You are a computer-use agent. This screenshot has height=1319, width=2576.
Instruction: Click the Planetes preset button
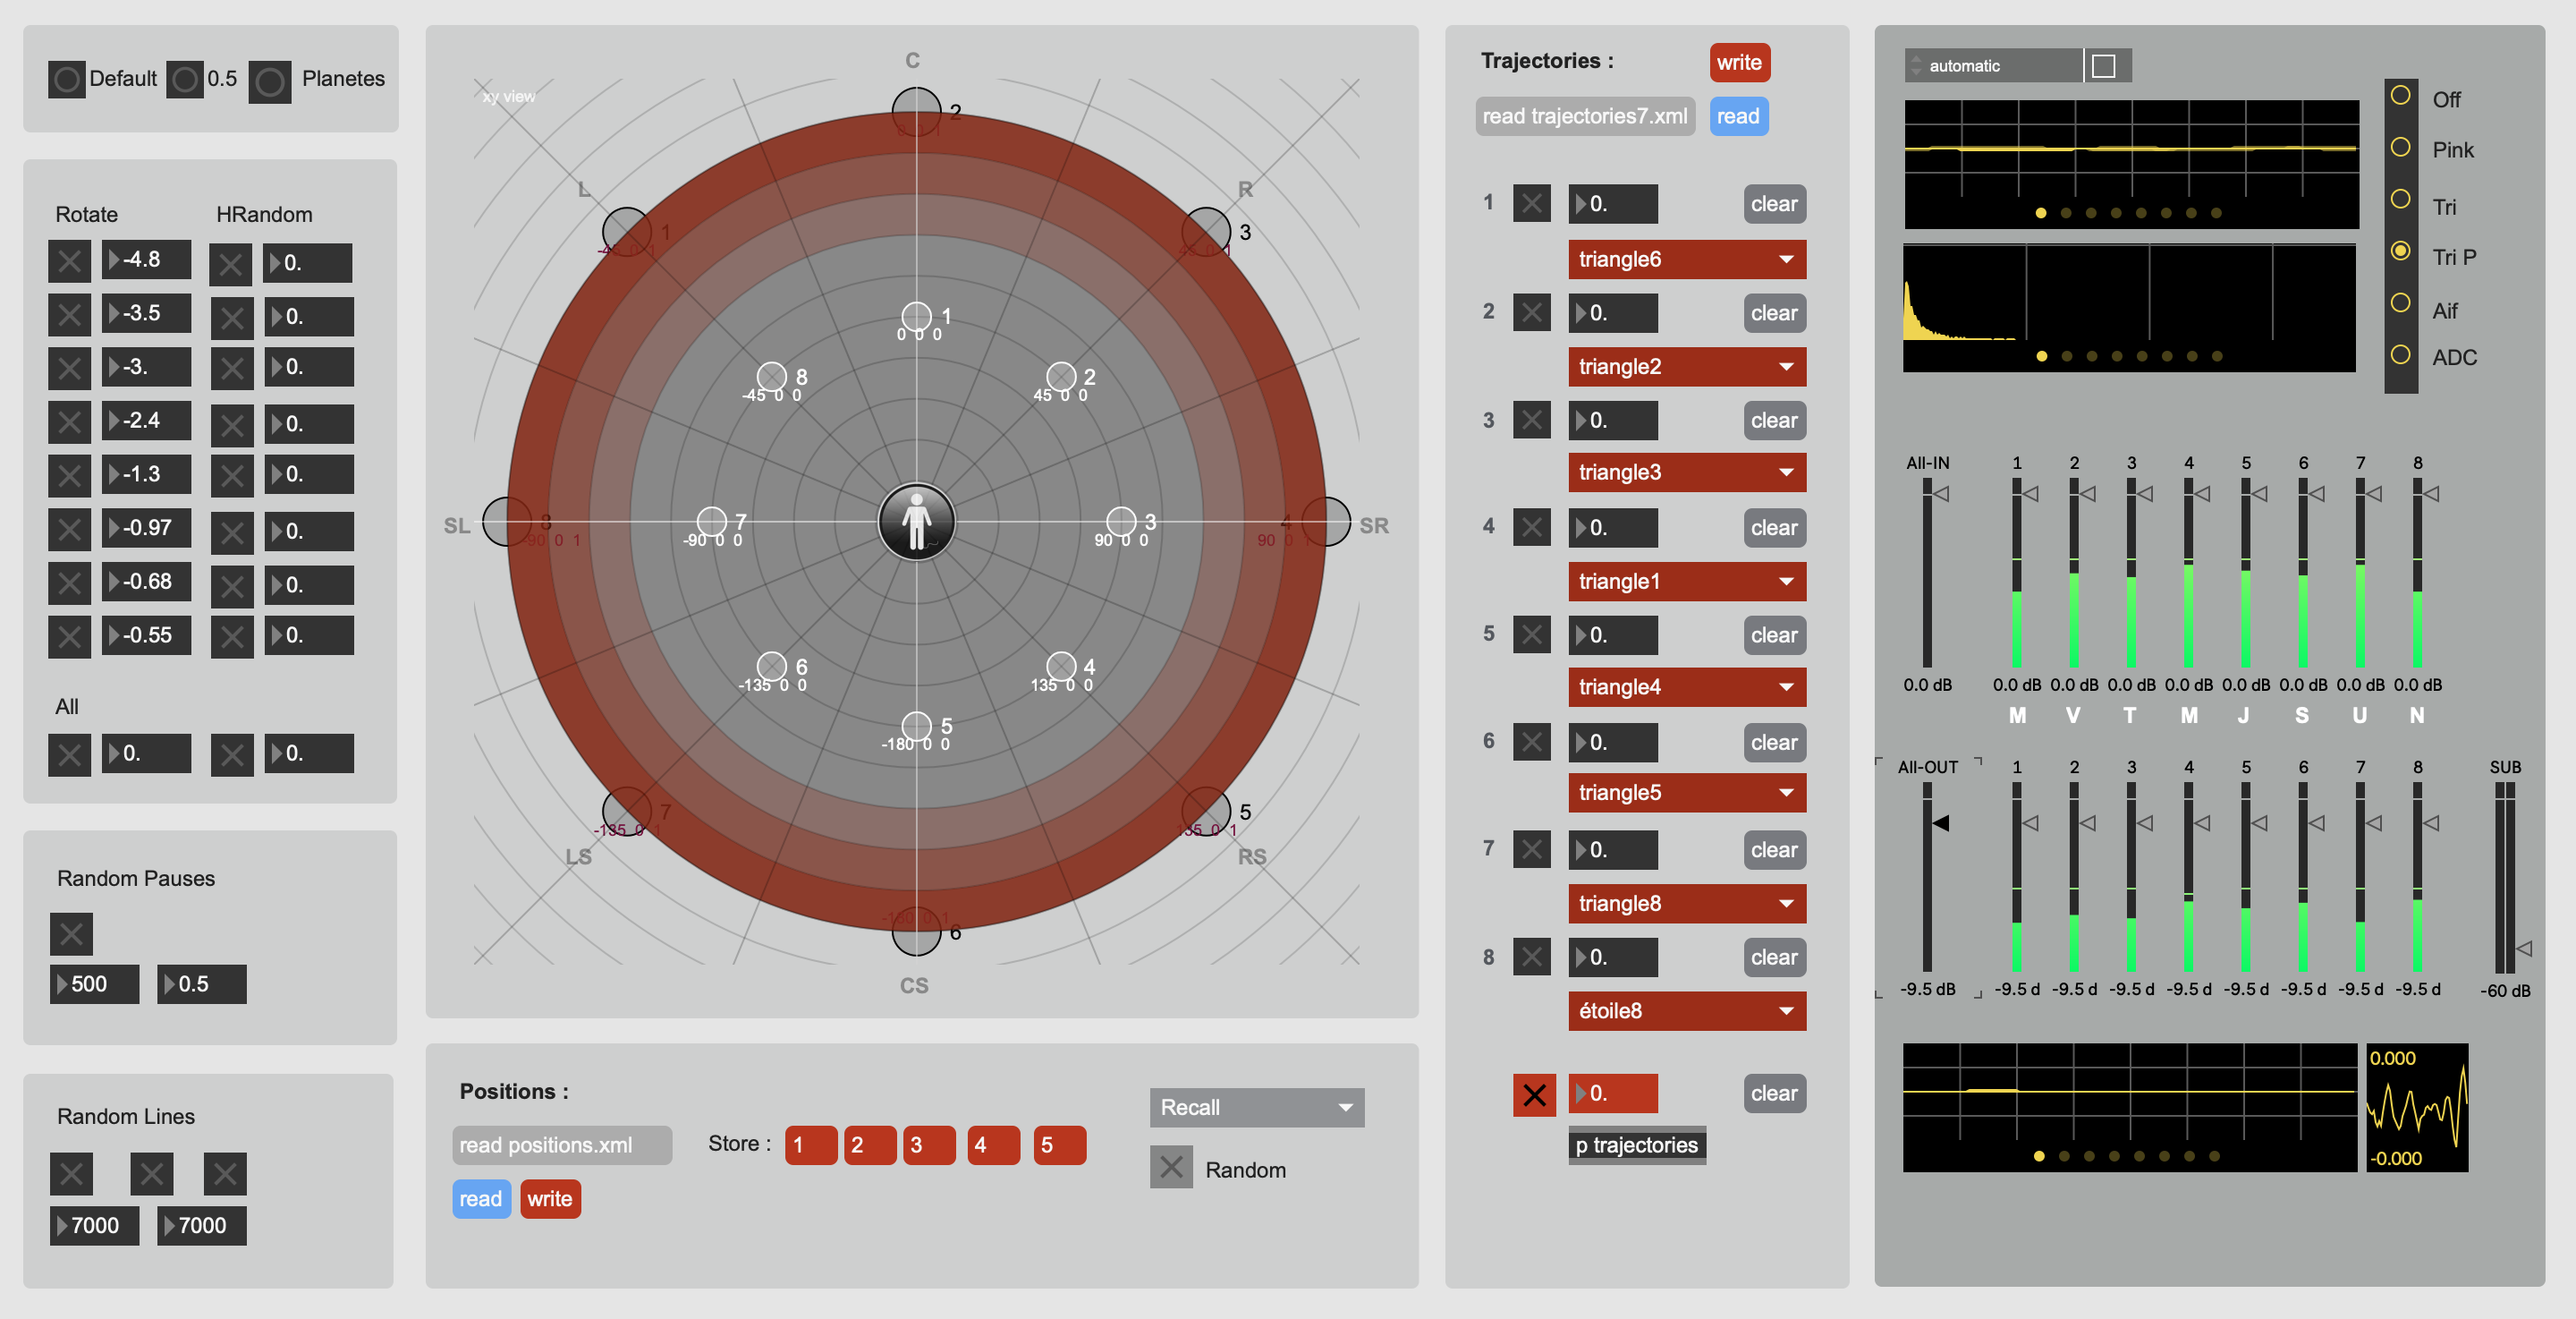coord(269,81)
